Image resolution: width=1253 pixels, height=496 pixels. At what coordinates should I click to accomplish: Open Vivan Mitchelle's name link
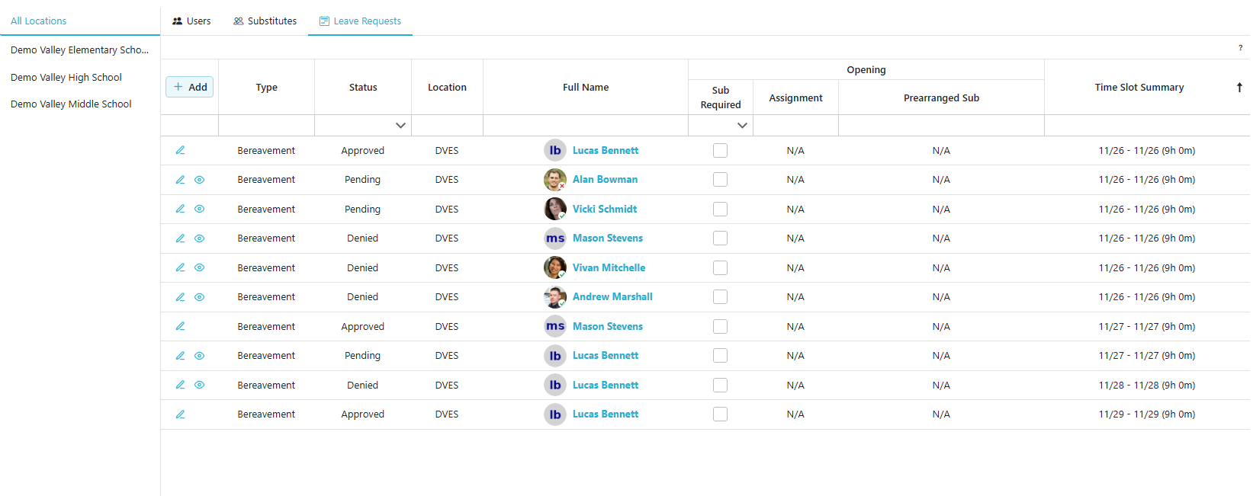pyautogui.click(x=609, y=267)
